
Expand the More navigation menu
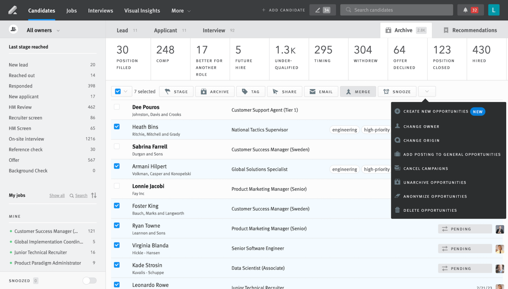point(181,10)
